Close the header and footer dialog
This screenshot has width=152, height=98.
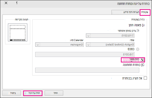click(x=6, y=3)
